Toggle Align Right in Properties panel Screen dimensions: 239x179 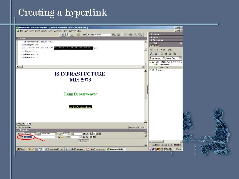[97, 134]
